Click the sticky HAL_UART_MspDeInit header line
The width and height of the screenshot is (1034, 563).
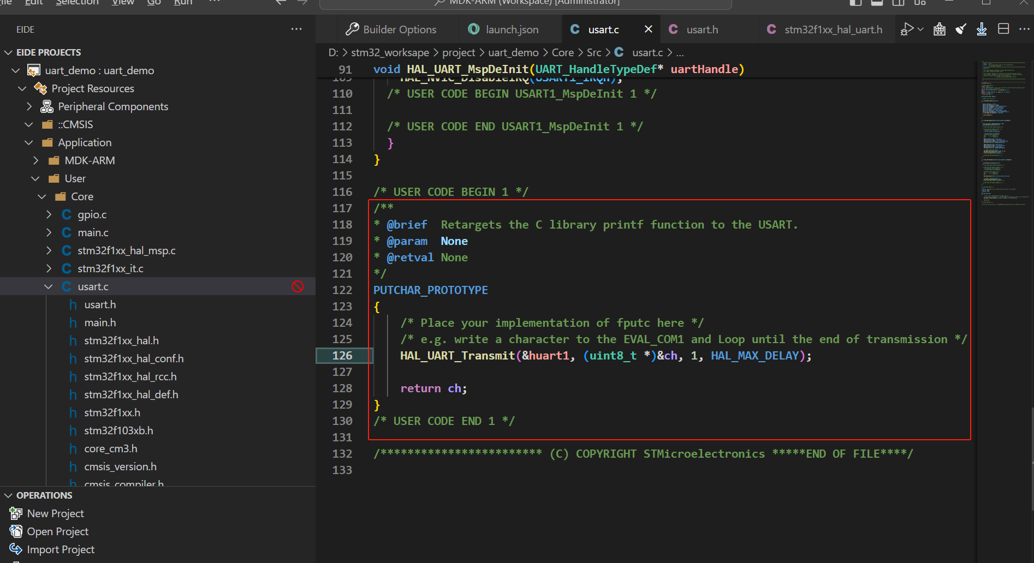[559, 69]
